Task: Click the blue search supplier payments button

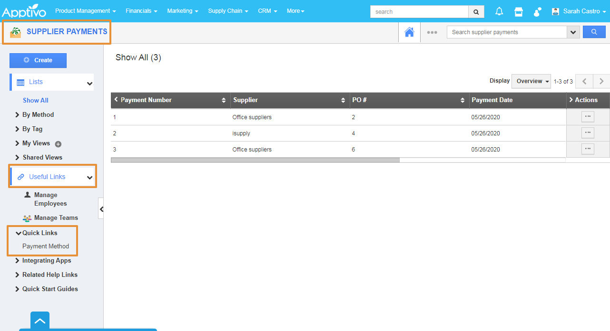Action: pyautogui.click(x=594, y=32)
